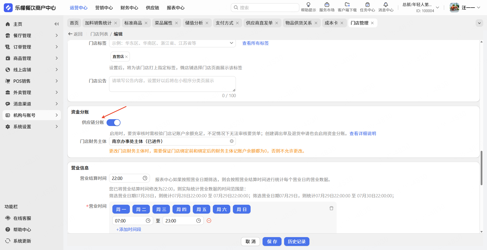The image size is (487, 250).
Task: Remove the time period with the red minus icon
Action: (x=209, y=221)
